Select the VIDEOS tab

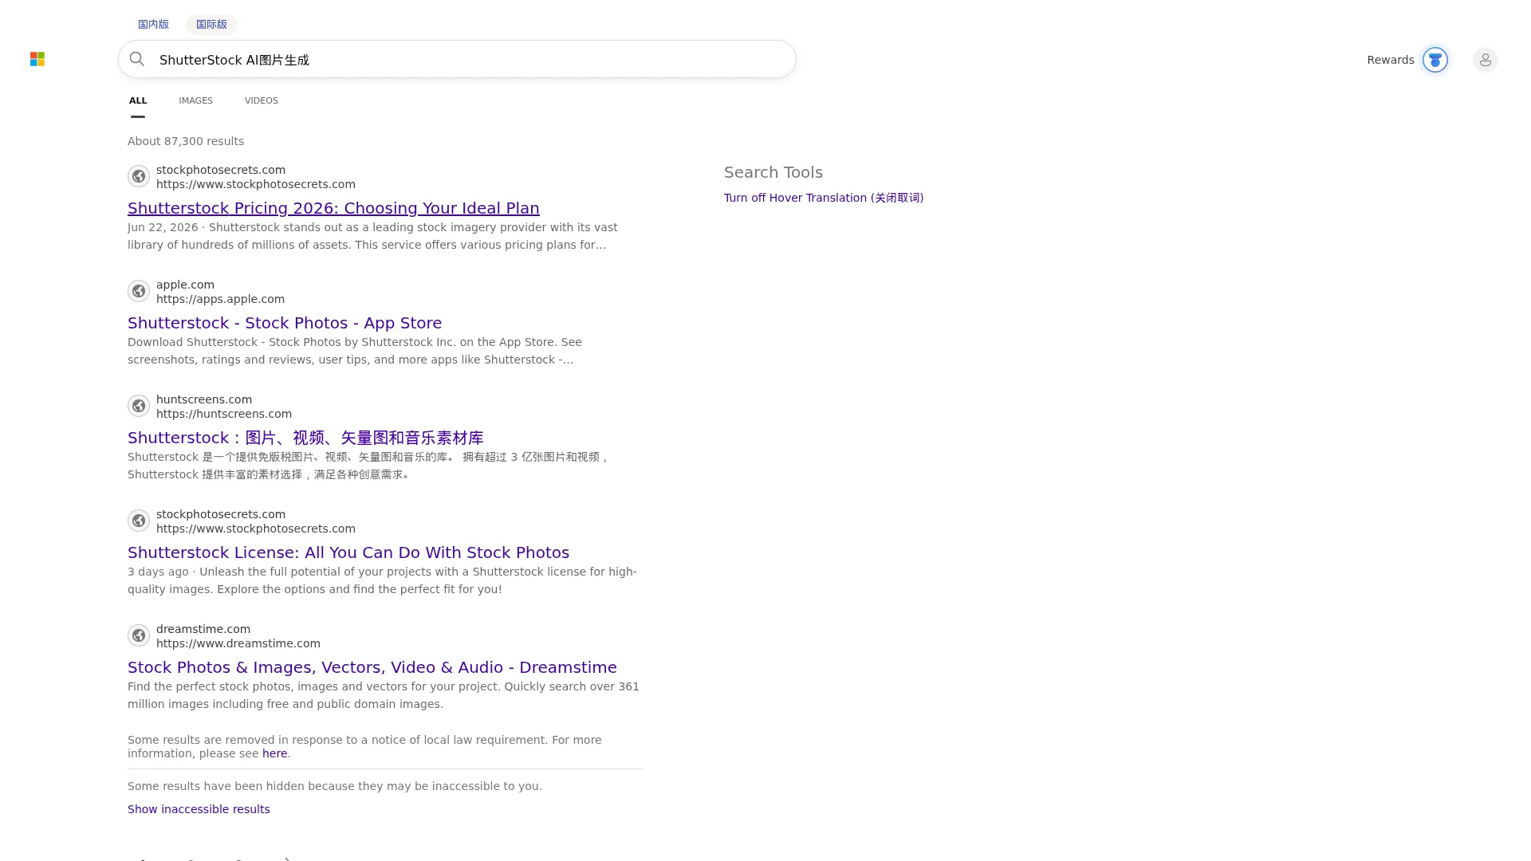point(262,100)
